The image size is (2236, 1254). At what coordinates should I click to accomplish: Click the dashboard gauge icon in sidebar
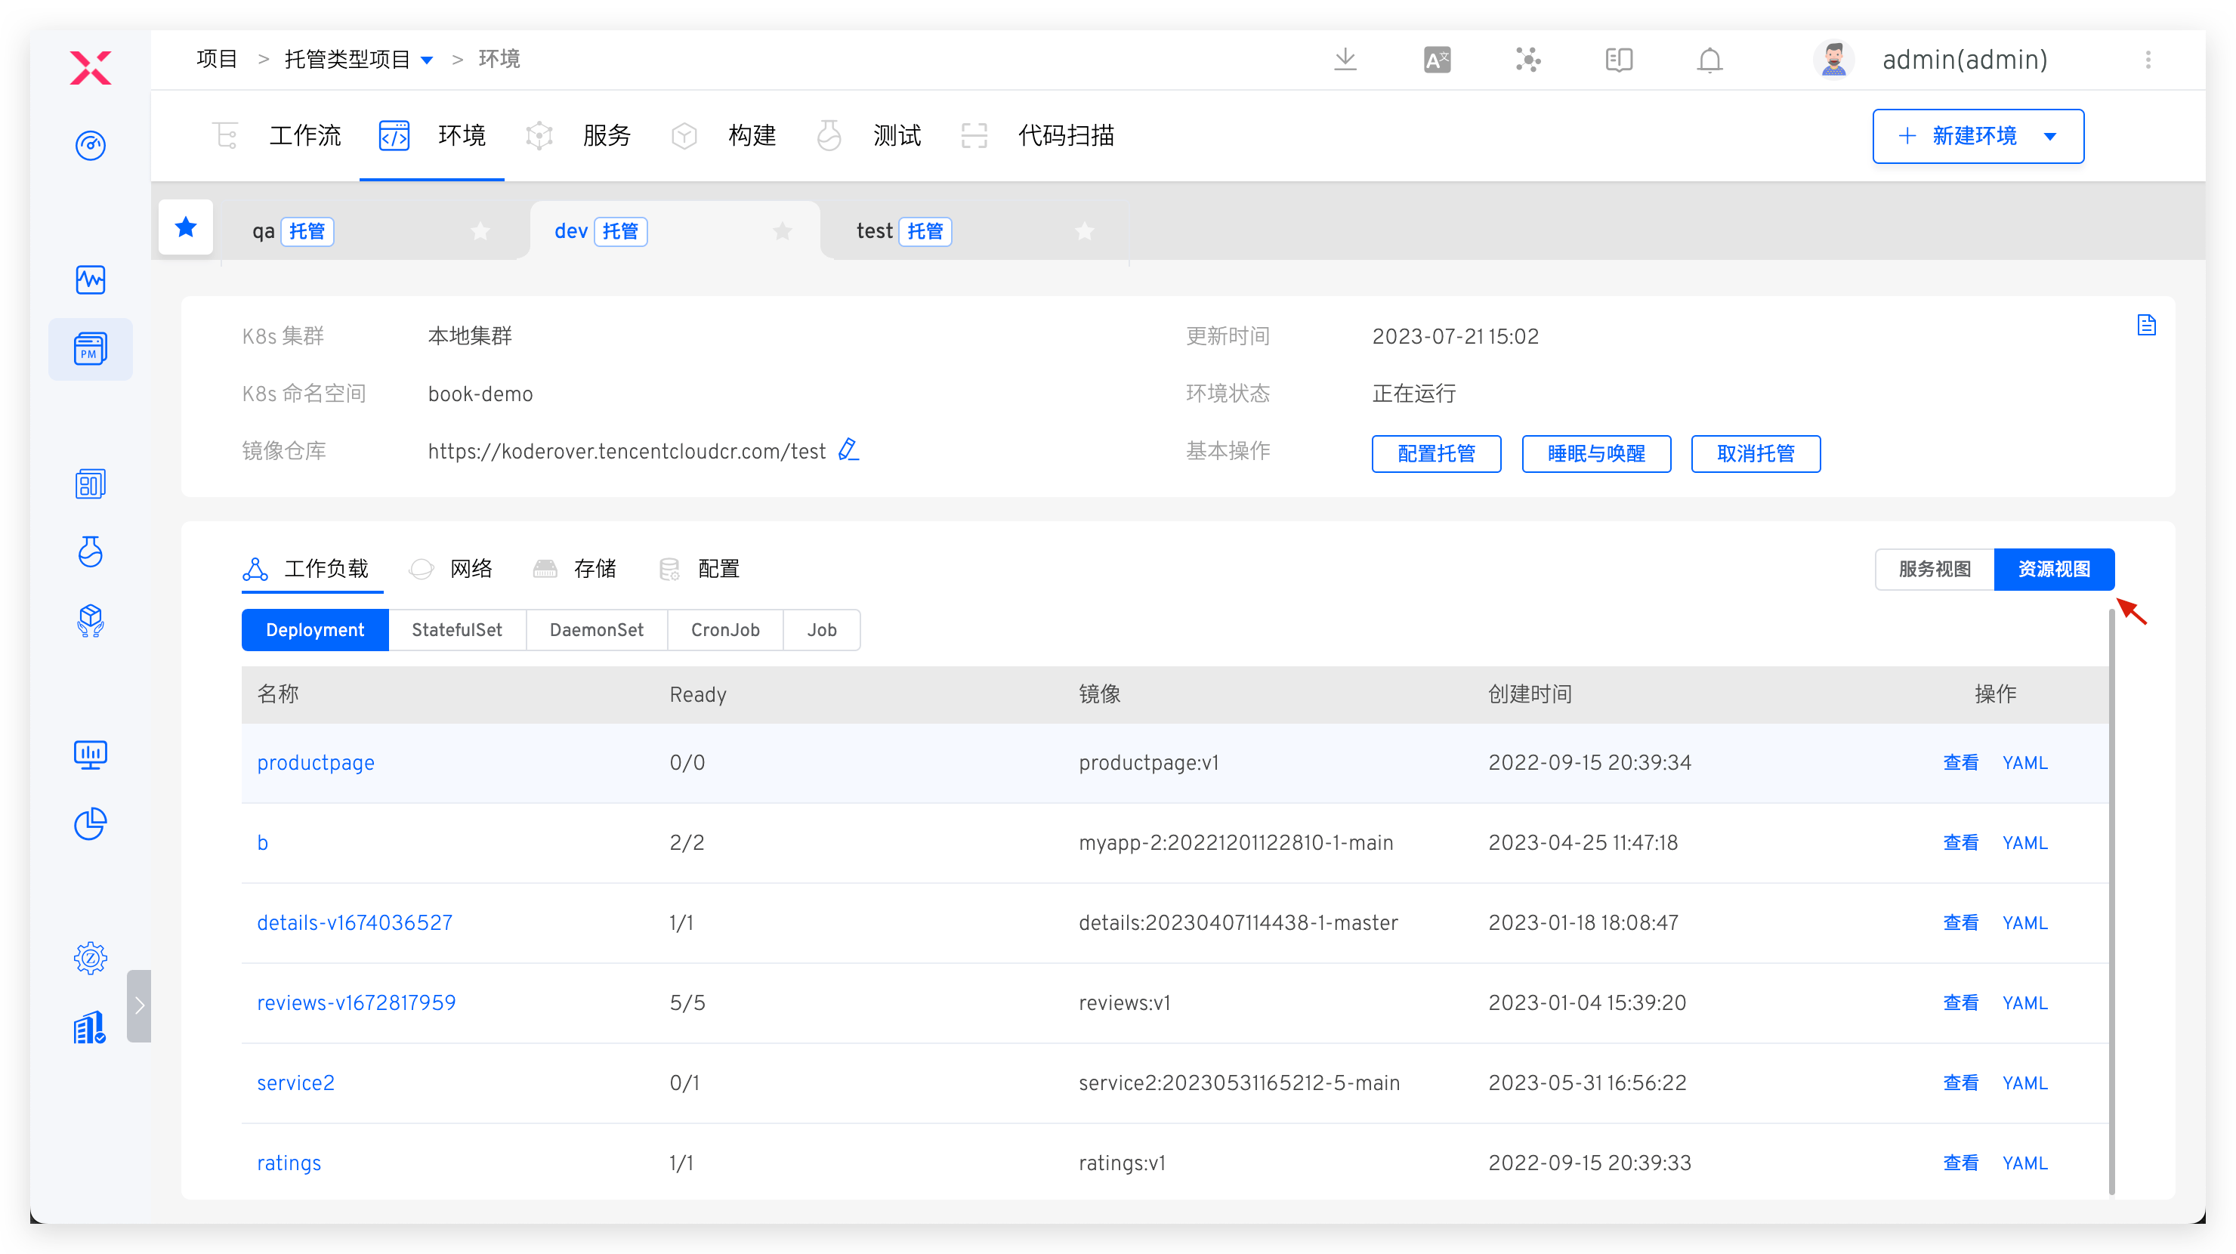[x=91, y=145]
